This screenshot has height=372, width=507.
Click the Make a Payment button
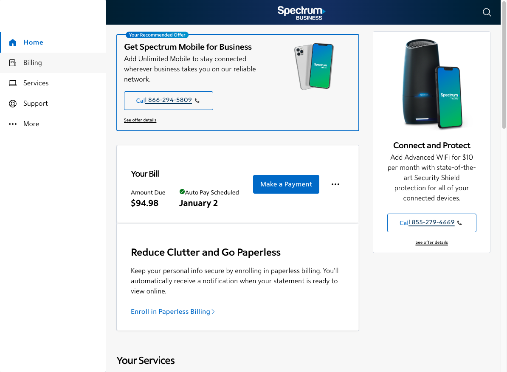[286, 184]
